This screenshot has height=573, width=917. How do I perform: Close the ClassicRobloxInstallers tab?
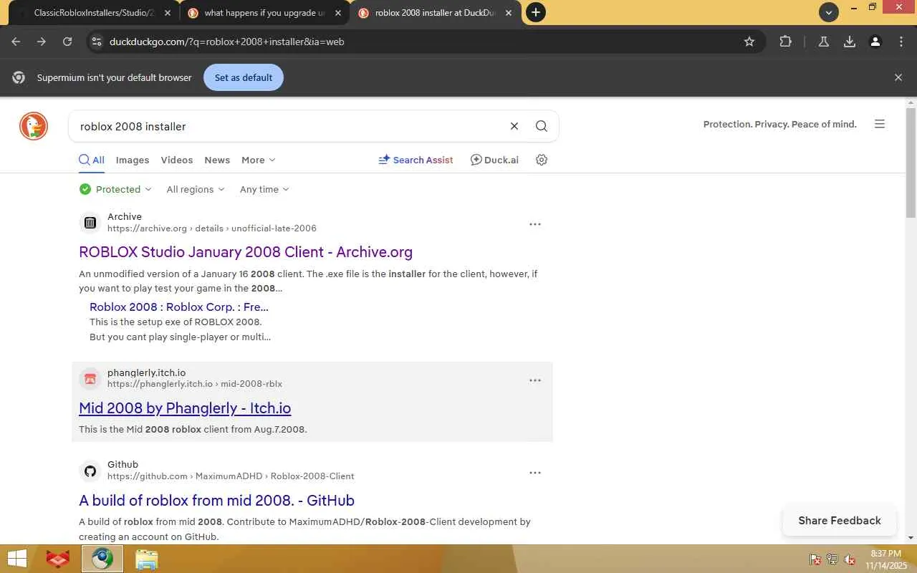(x=168, y=13)
